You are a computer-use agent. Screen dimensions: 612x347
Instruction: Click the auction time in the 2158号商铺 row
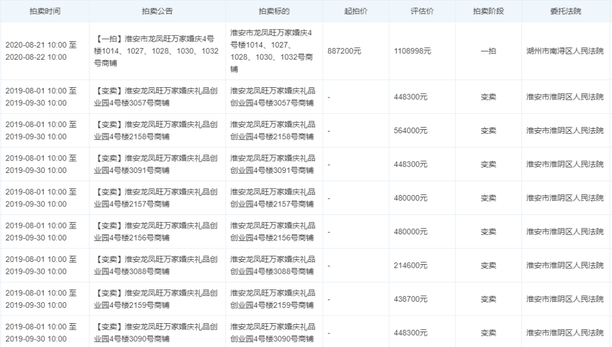pyautogui.click(x=41, y=130)
